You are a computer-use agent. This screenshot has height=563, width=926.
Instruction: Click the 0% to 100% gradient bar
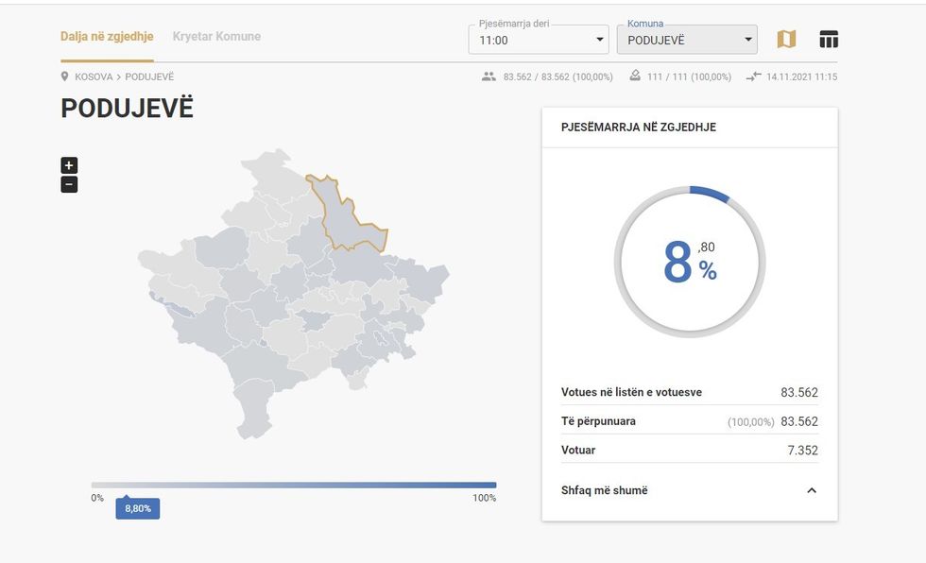[x=293, y=486]
